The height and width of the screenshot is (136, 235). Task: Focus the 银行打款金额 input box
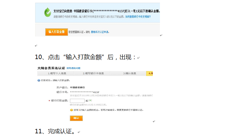pos(77,101)
